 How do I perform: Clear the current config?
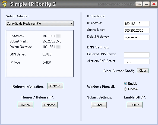click(143, 71)
